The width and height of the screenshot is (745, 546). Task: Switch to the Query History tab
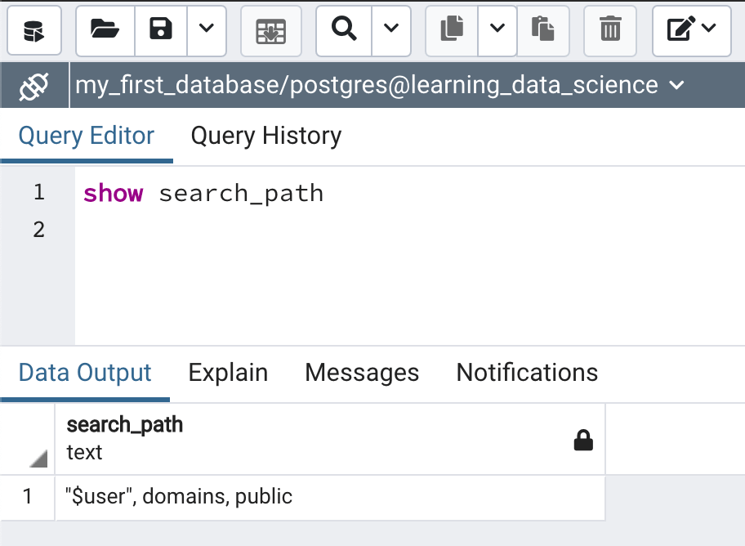[x=265, y=136]
